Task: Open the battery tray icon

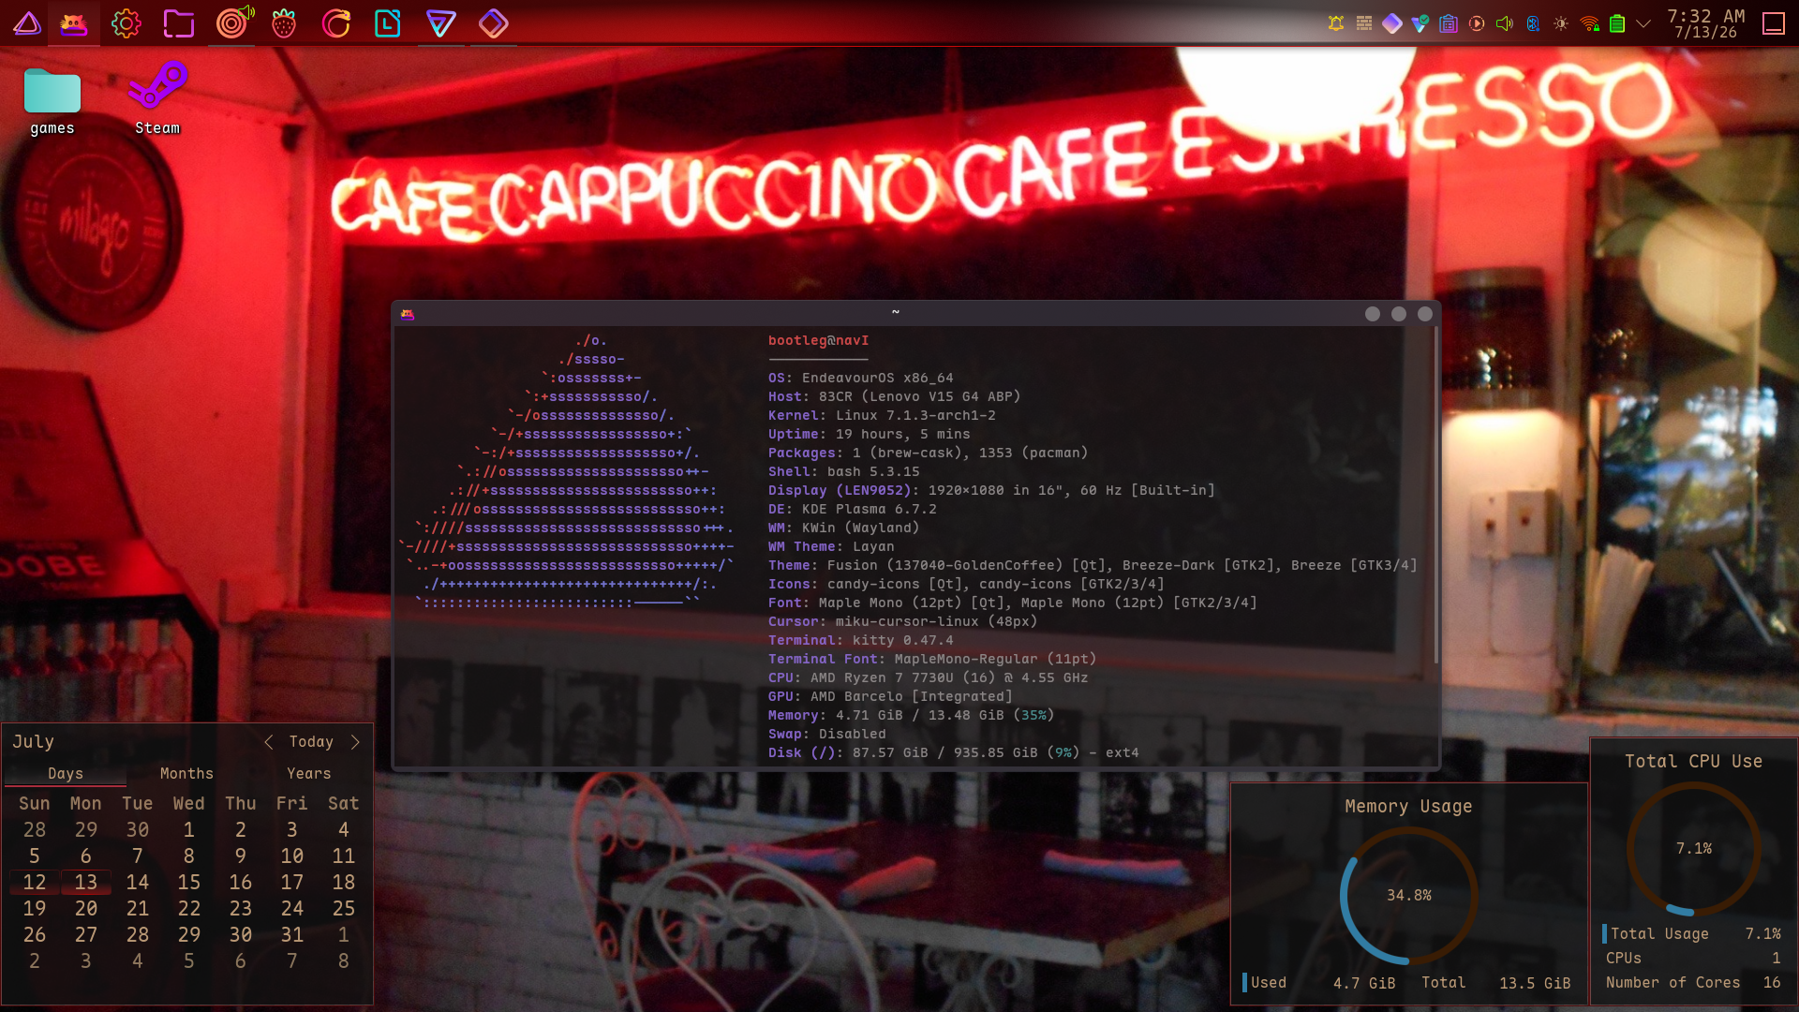Action: tap(1617, 23)
